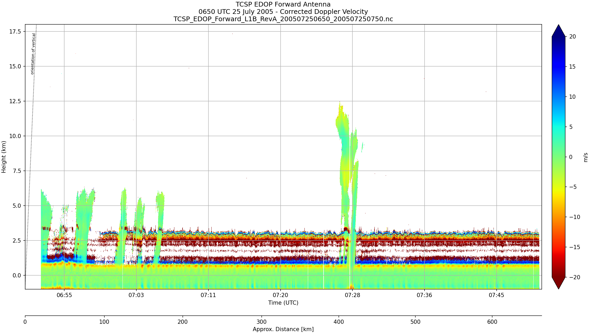Image resolution: width=590 pixels, height=334 pixels.
Task: Click the 600 km distance tick label
Action: pyautogui.click(x=492, y=322)
